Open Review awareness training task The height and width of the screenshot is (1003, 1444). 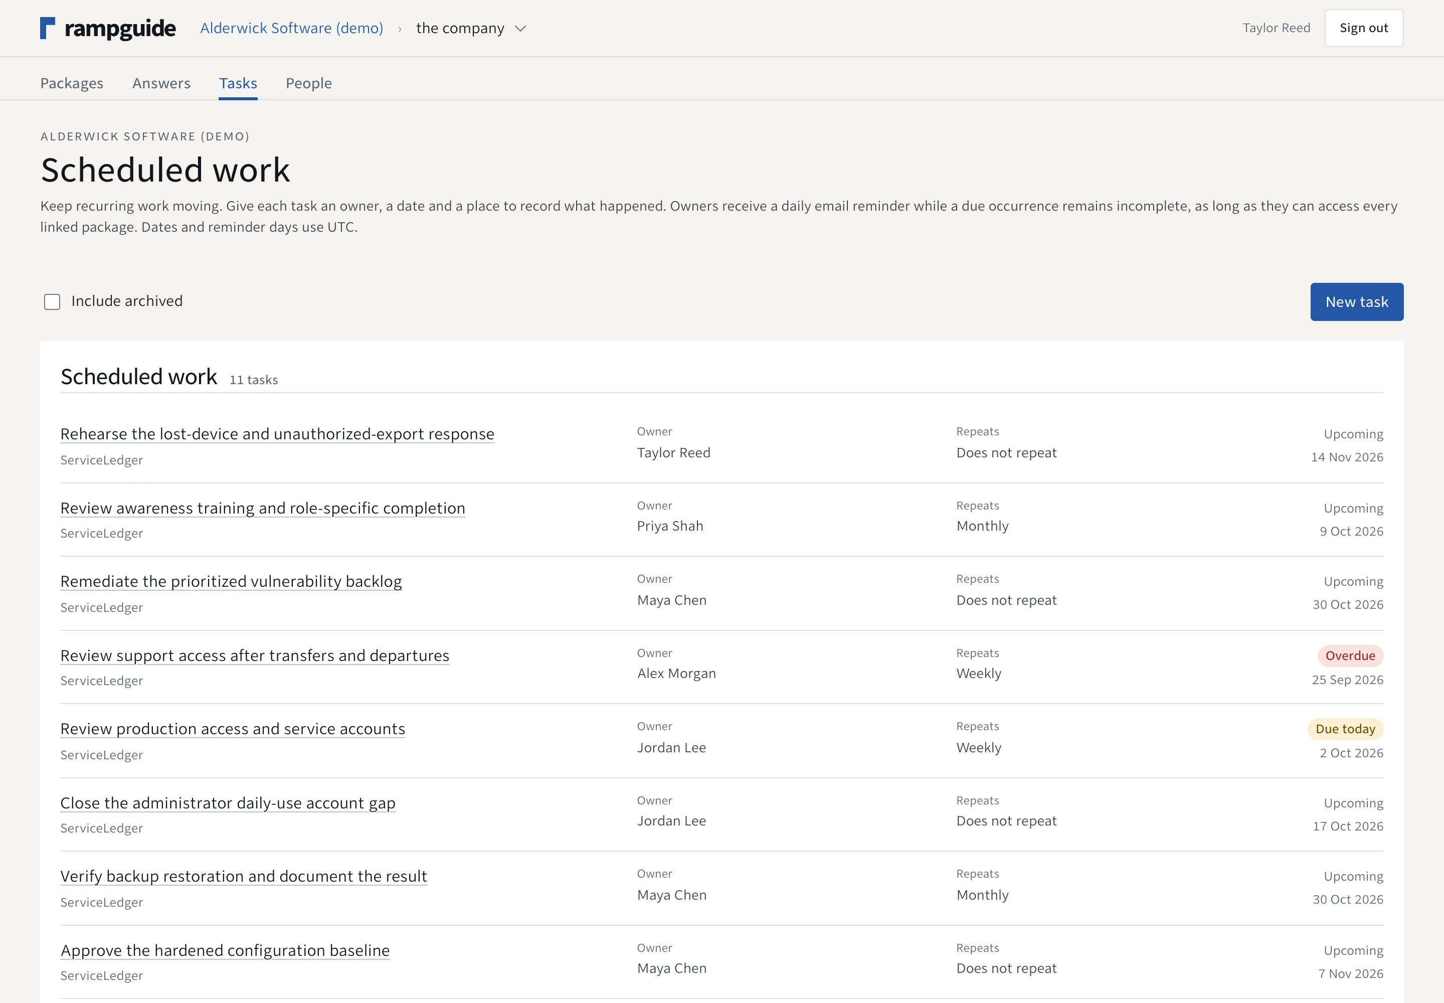point(263,508)
